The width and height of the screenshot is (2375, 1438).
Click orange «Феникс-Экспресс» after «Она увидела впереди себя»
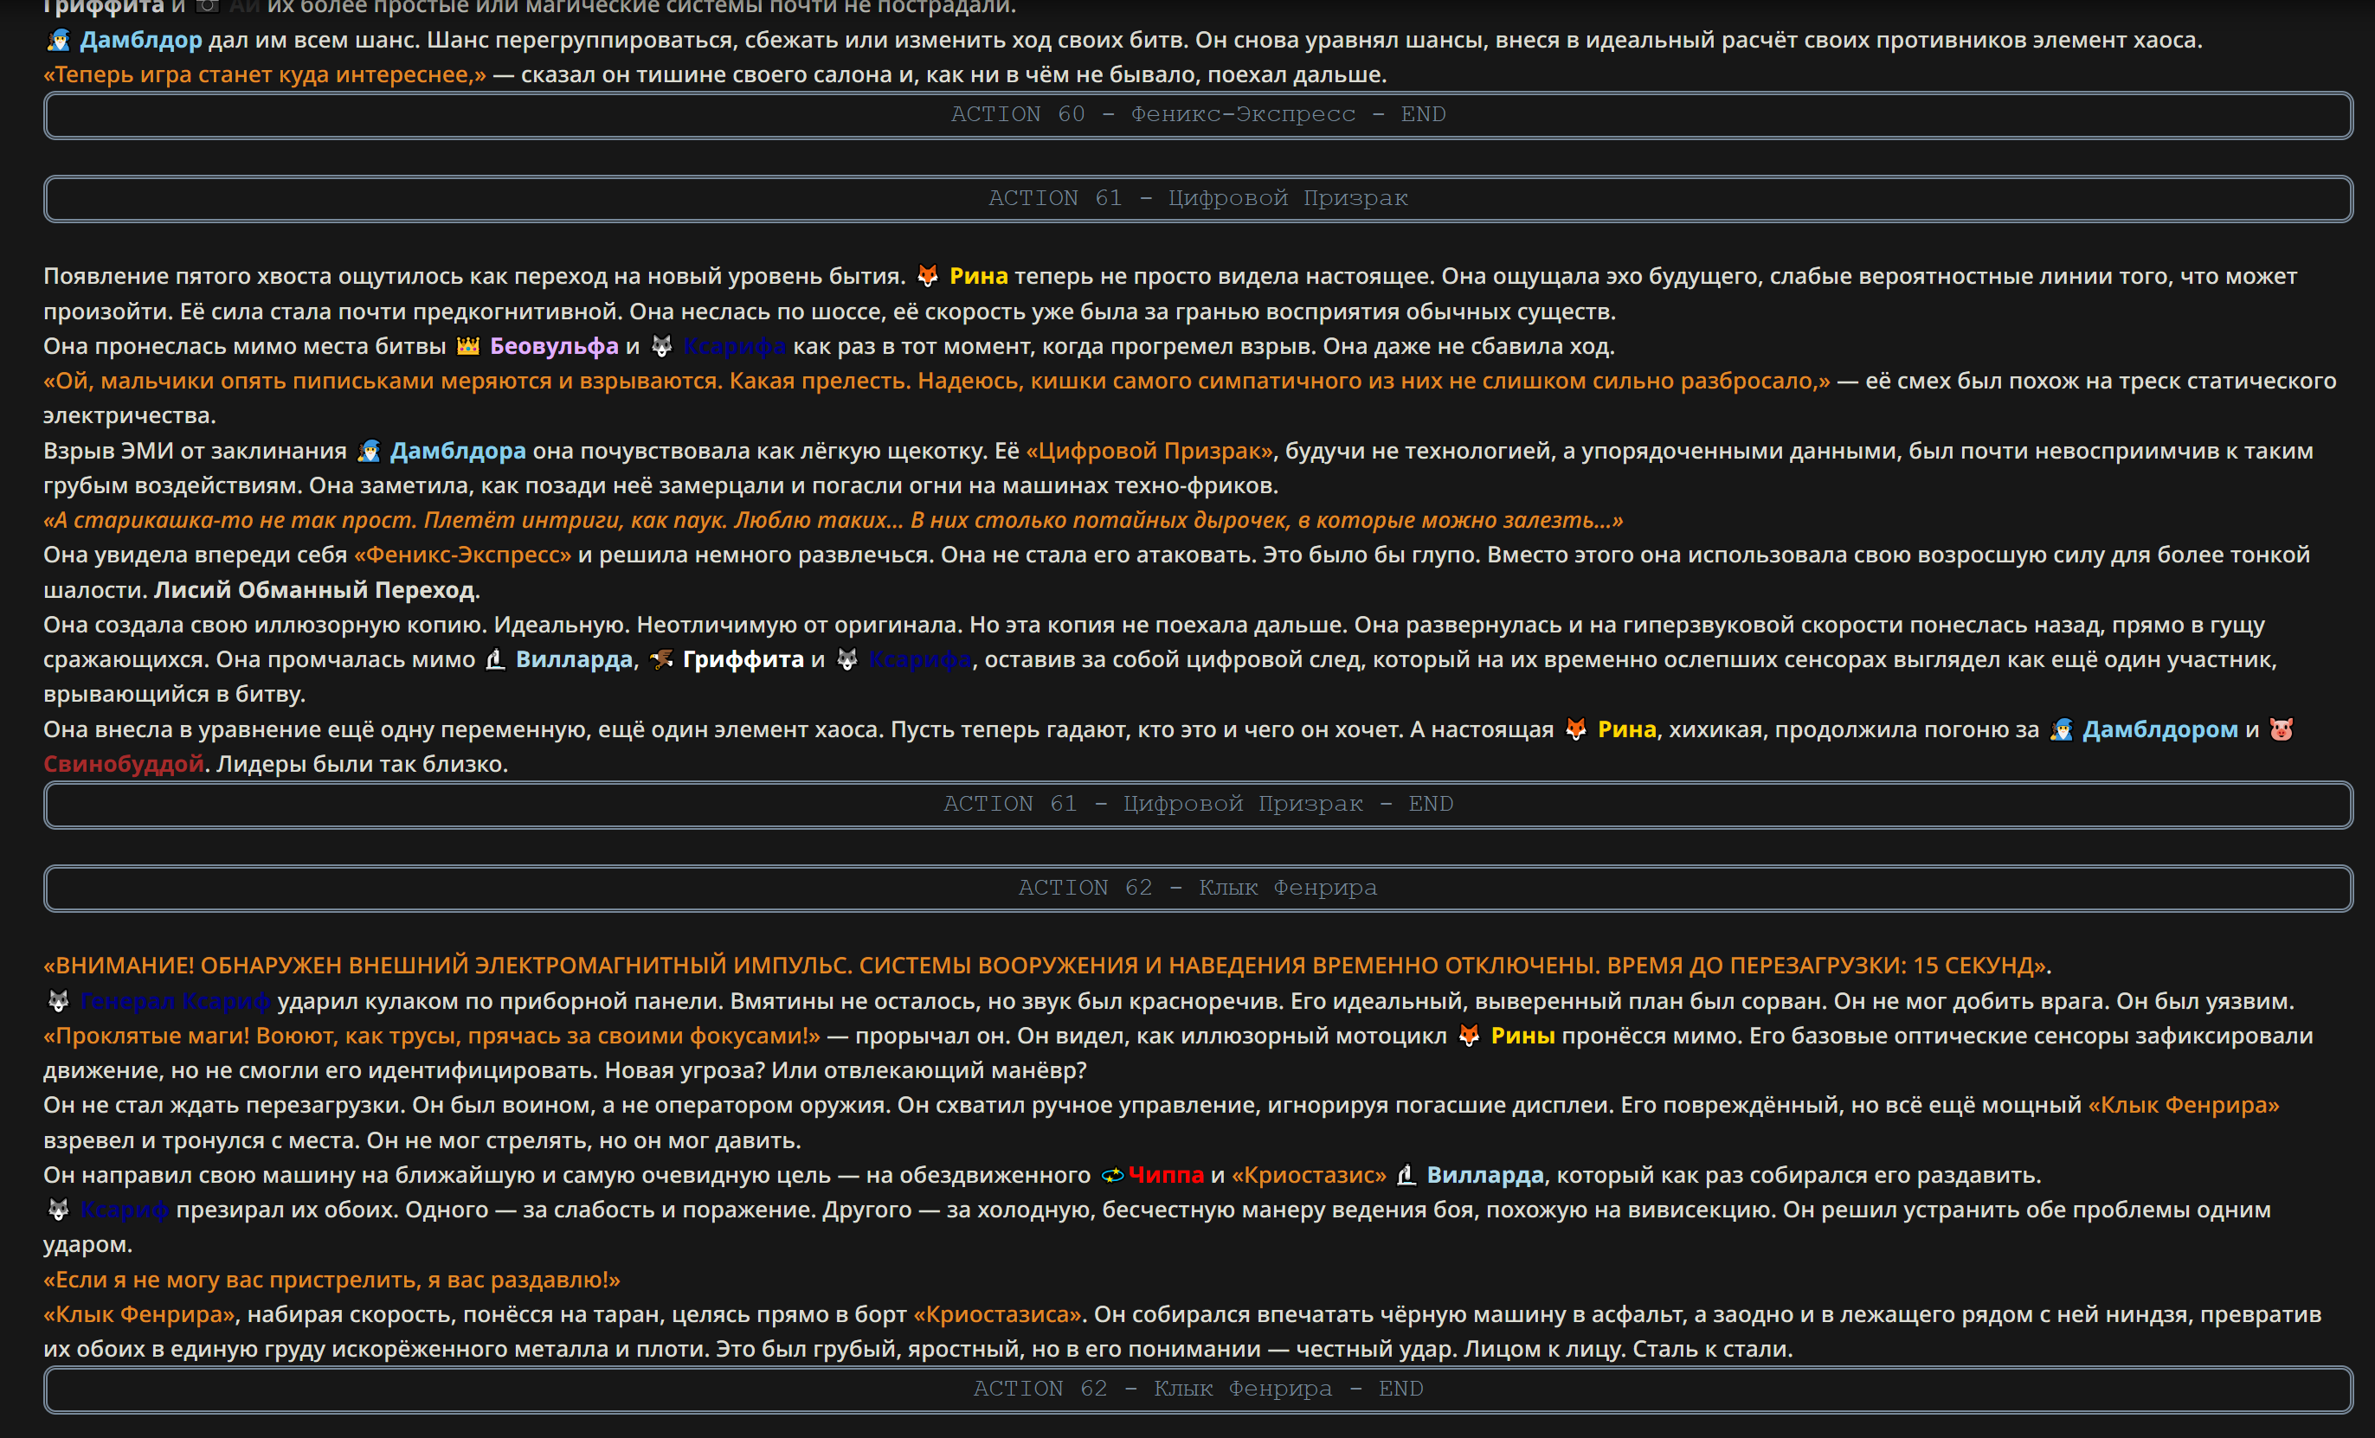[463, 555]
